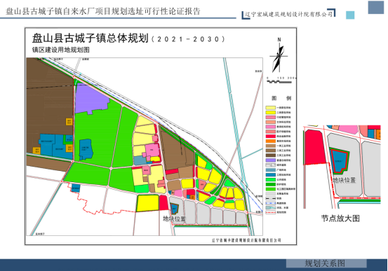Click the report title in page header
The height and width of the screenshot is (271, 388).
[x=103, y=11]
